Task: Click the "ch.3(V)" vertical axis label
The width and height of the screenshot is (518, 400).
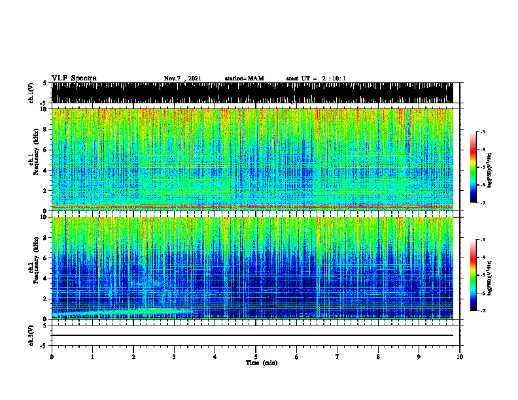Action: 31,335
